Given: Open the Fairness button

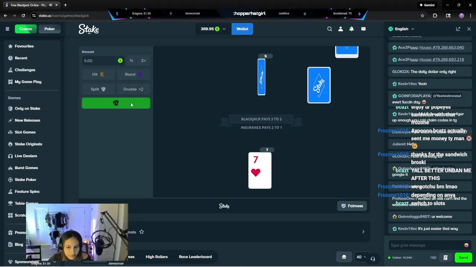Looking at the screenshot, I should click(352, 206).
